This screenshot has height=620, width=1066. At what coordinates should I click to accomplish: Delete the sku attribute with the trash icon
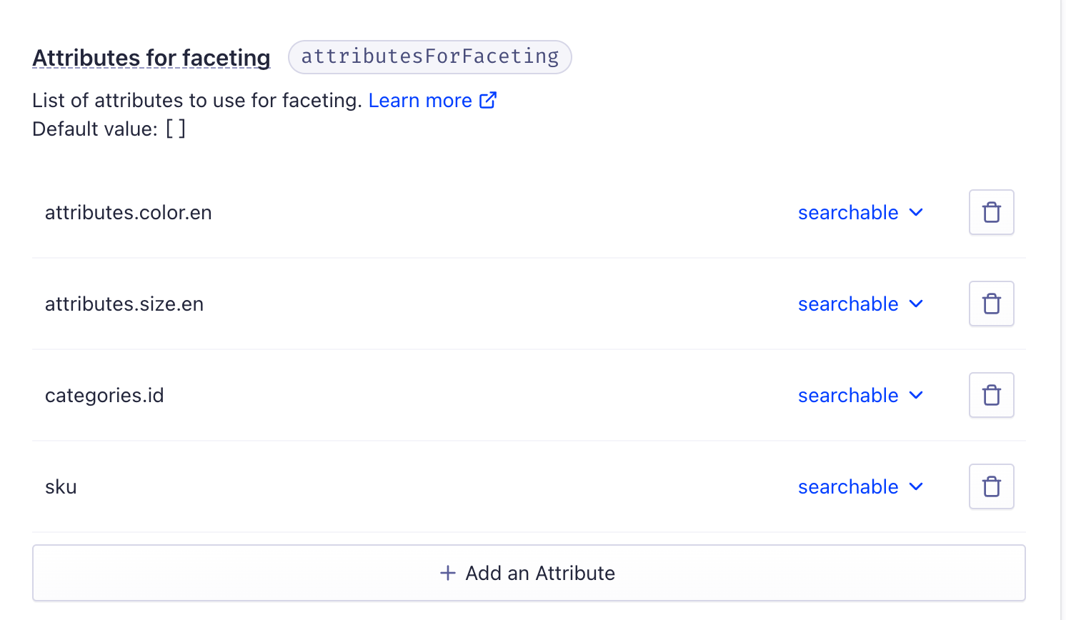(991, 486)
